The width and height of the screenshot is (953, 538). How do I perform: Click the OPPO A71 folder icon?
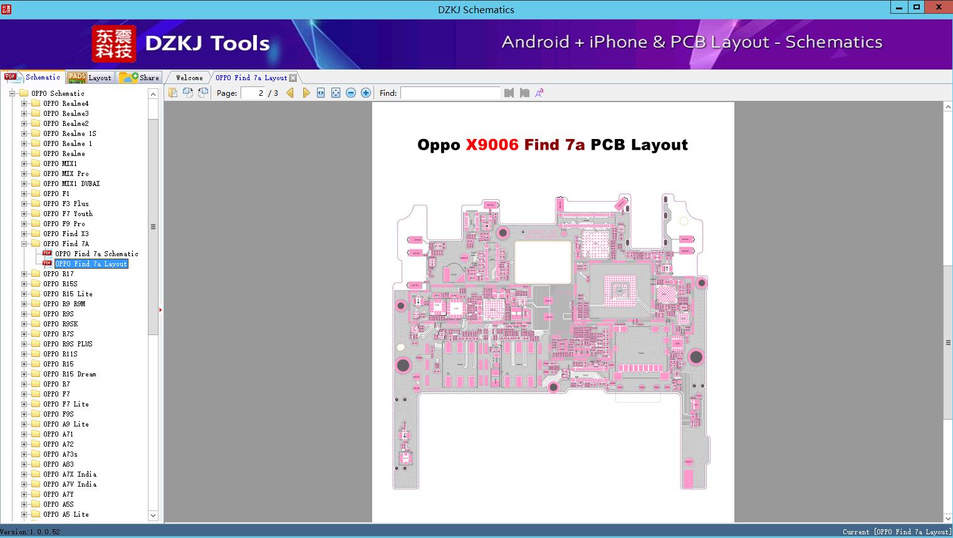(36, 434)
